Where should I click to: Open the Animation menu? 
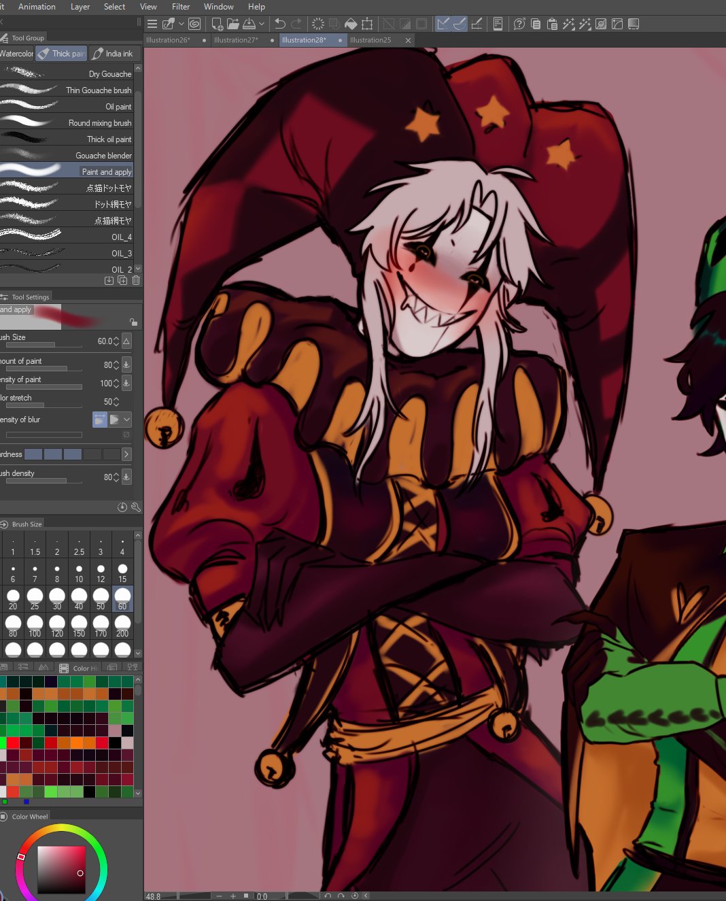coord(37,7)
